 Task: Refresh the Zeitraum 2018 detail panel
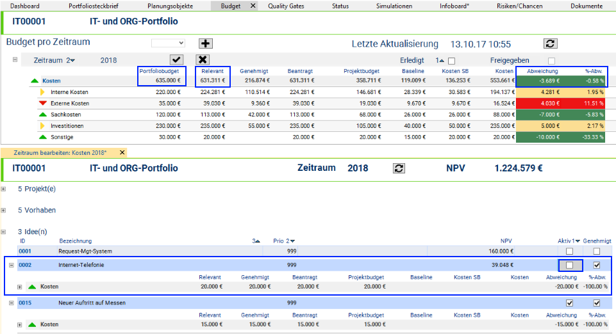coord(399,168)
